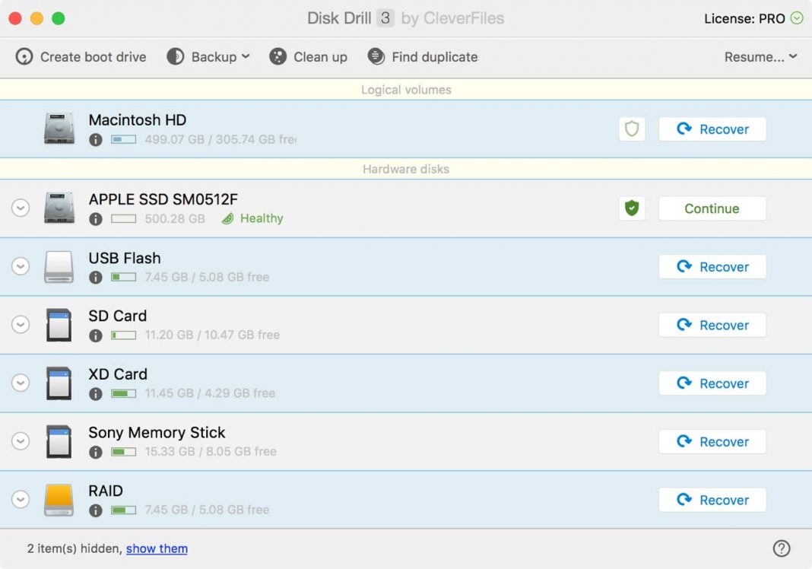Viewport: 812px width, 569px height.
Task: Open the help question mark icon
Action: 782,548
